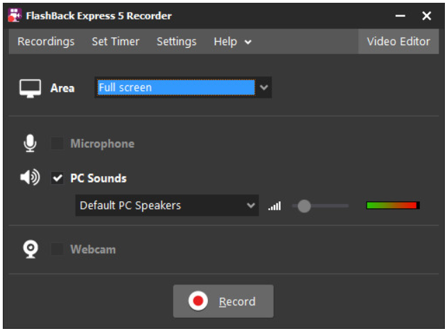Open the Recordings menu

46,42
